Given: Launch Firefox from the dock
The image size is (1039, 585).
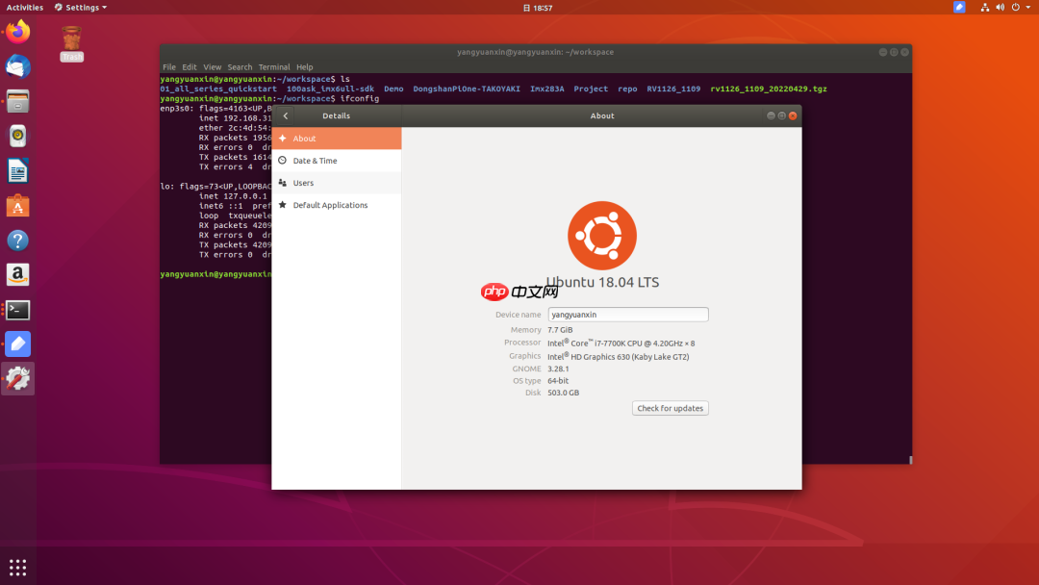Looking at the screenshot, I should [x=17, y=31].
